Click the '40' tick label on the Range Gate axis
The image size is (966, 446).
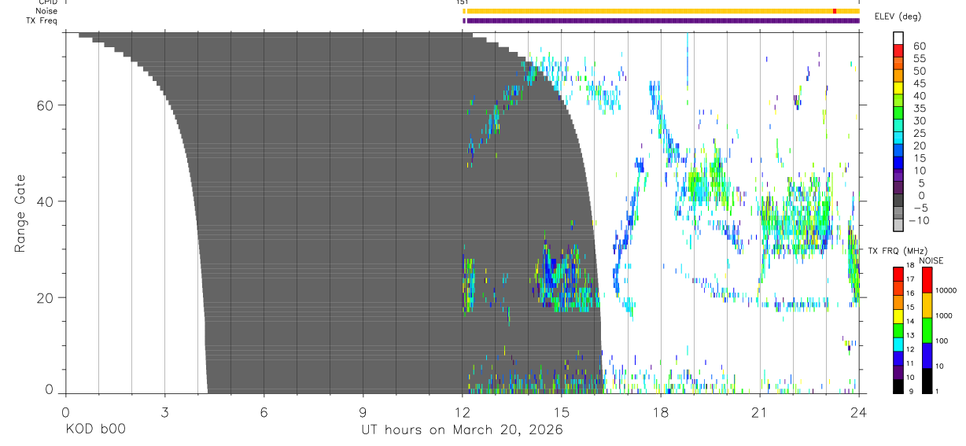pyautogui.click(x=47, y=201)
